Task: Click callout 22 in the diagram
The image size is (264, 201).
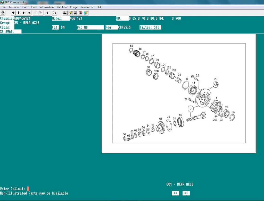Action: (197, 75)
